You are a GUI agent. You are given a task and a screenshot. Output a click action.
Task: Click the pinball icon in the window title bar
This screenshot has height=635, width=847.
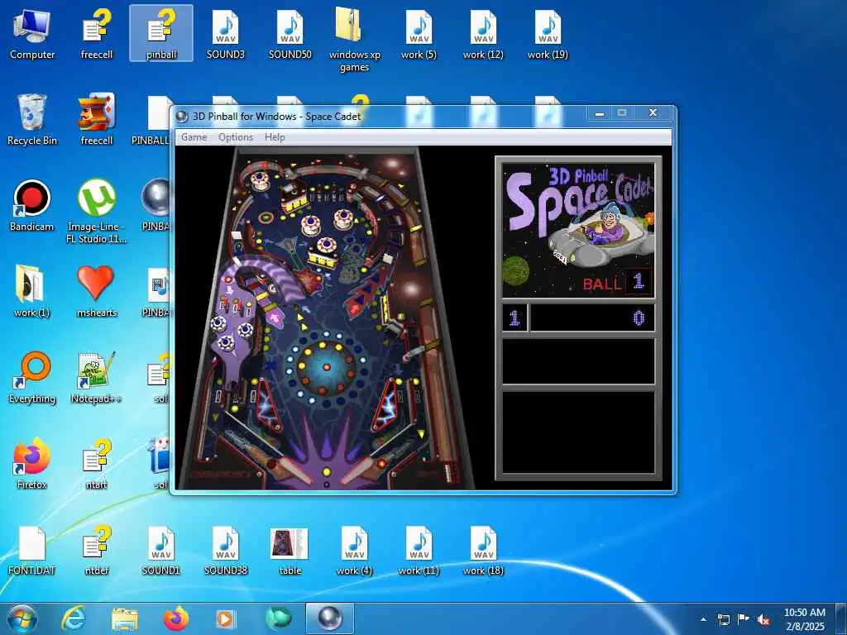(182, 116)
